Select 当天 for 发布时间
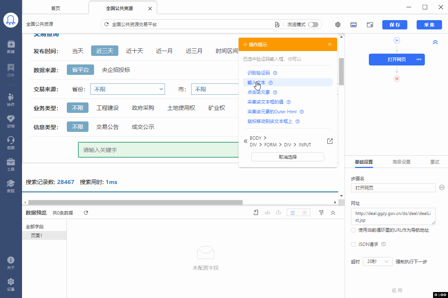Screen dimensions: 448x298 pyautogui.click(x=78, y=51)
